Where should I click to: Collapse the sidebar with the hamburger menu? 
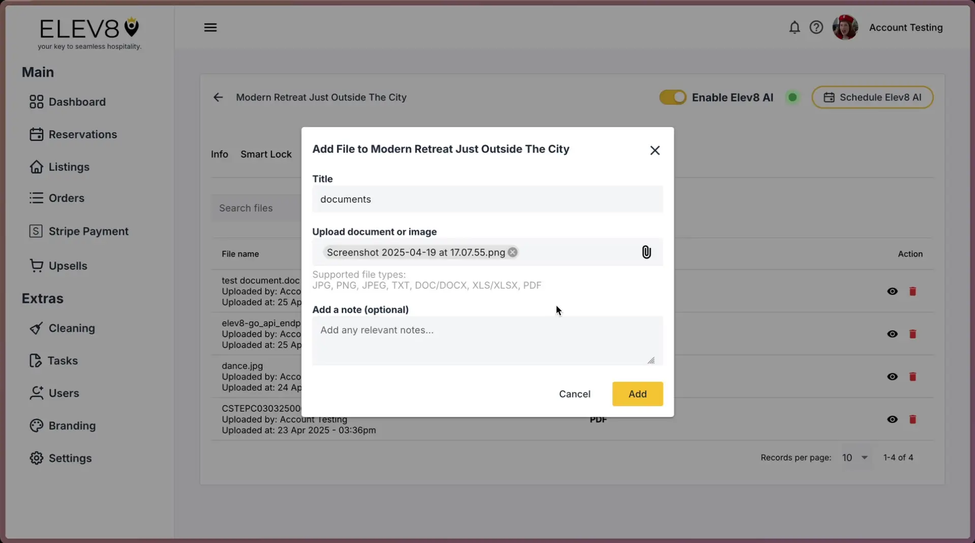(x=210, y=27)
